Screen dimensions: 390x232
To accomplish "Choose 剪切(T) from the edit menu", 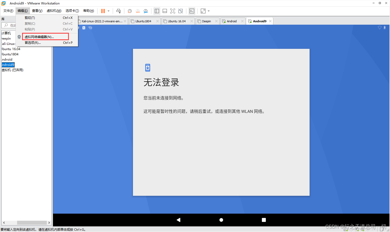I will (47, 18).
